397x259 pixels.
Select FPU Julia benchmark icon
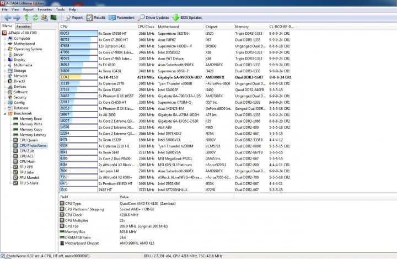tap(15, 172)
